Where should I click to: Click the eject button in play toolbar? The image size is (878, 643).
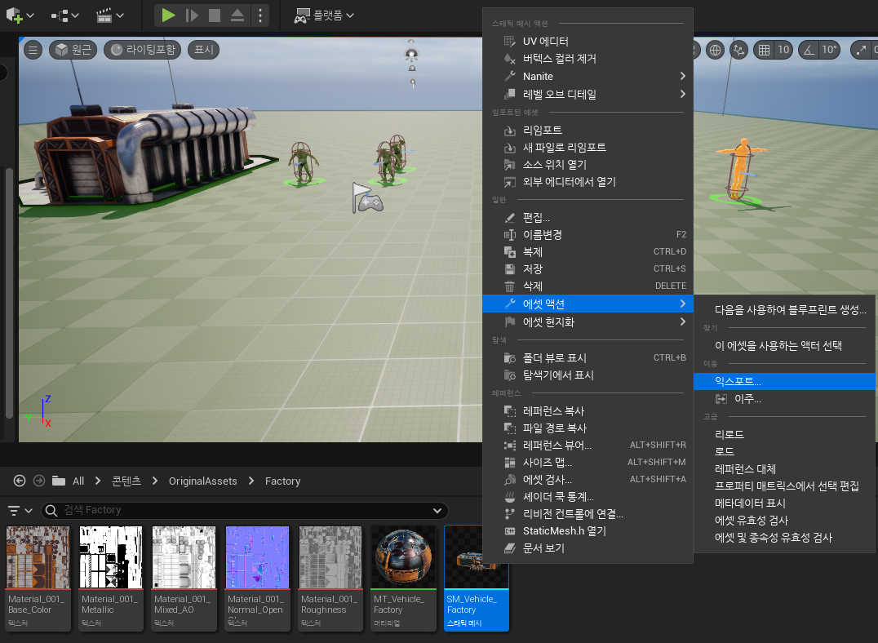tap(237, 16)
